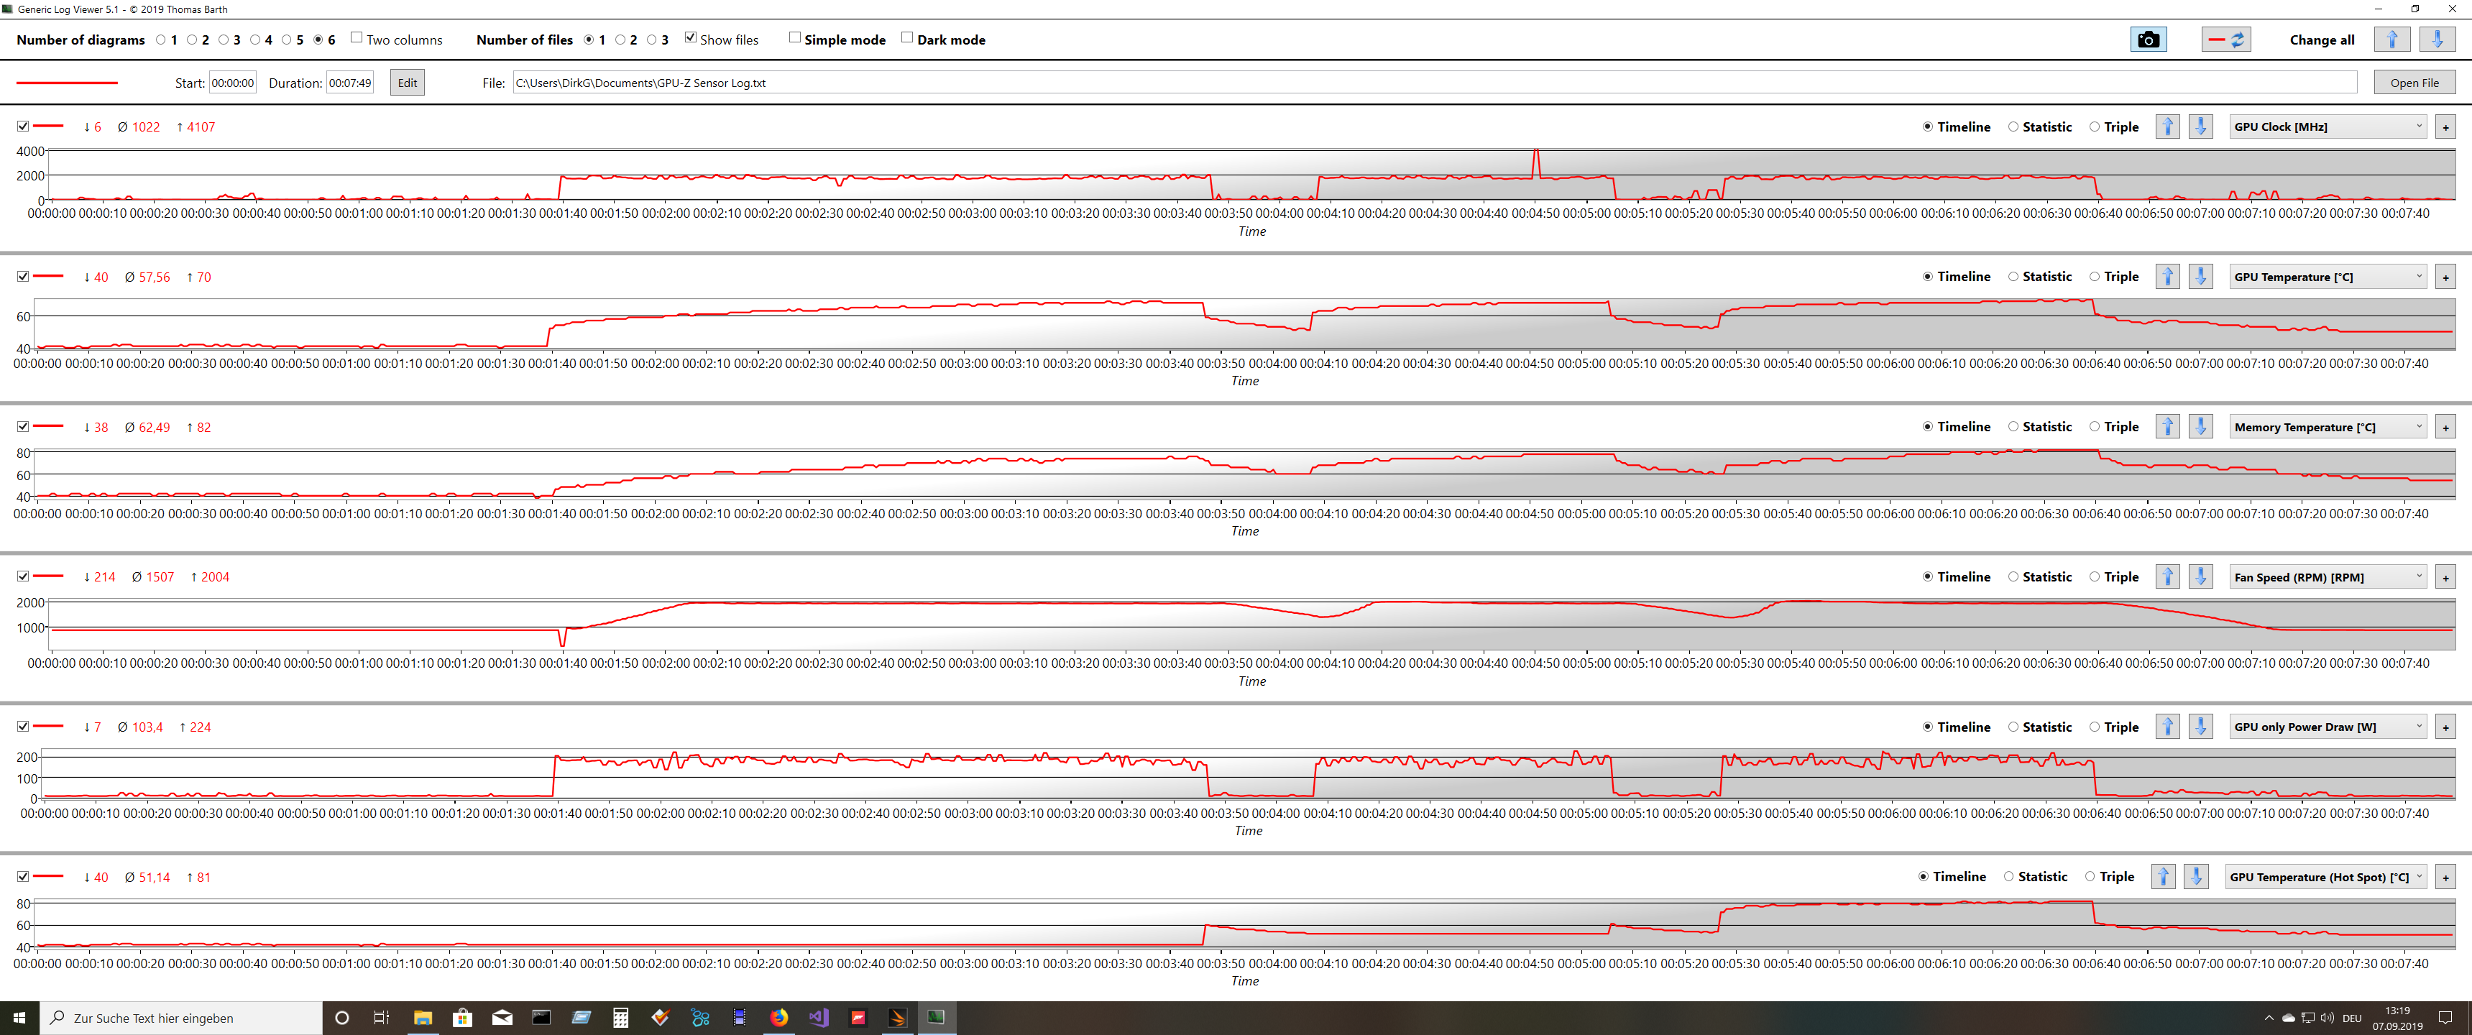Viewport: 2472px width, 1035px height.
Task: Click the Duration input field
Action: coord(350,83)
